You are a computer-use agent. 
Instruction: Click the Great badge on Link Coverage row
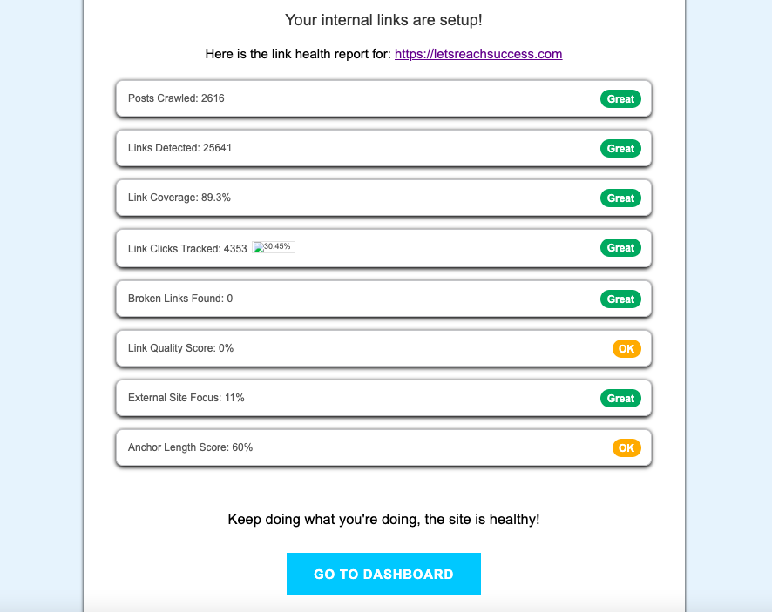620,198
